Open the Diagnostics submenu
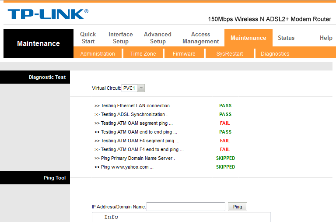 point(275,53)
